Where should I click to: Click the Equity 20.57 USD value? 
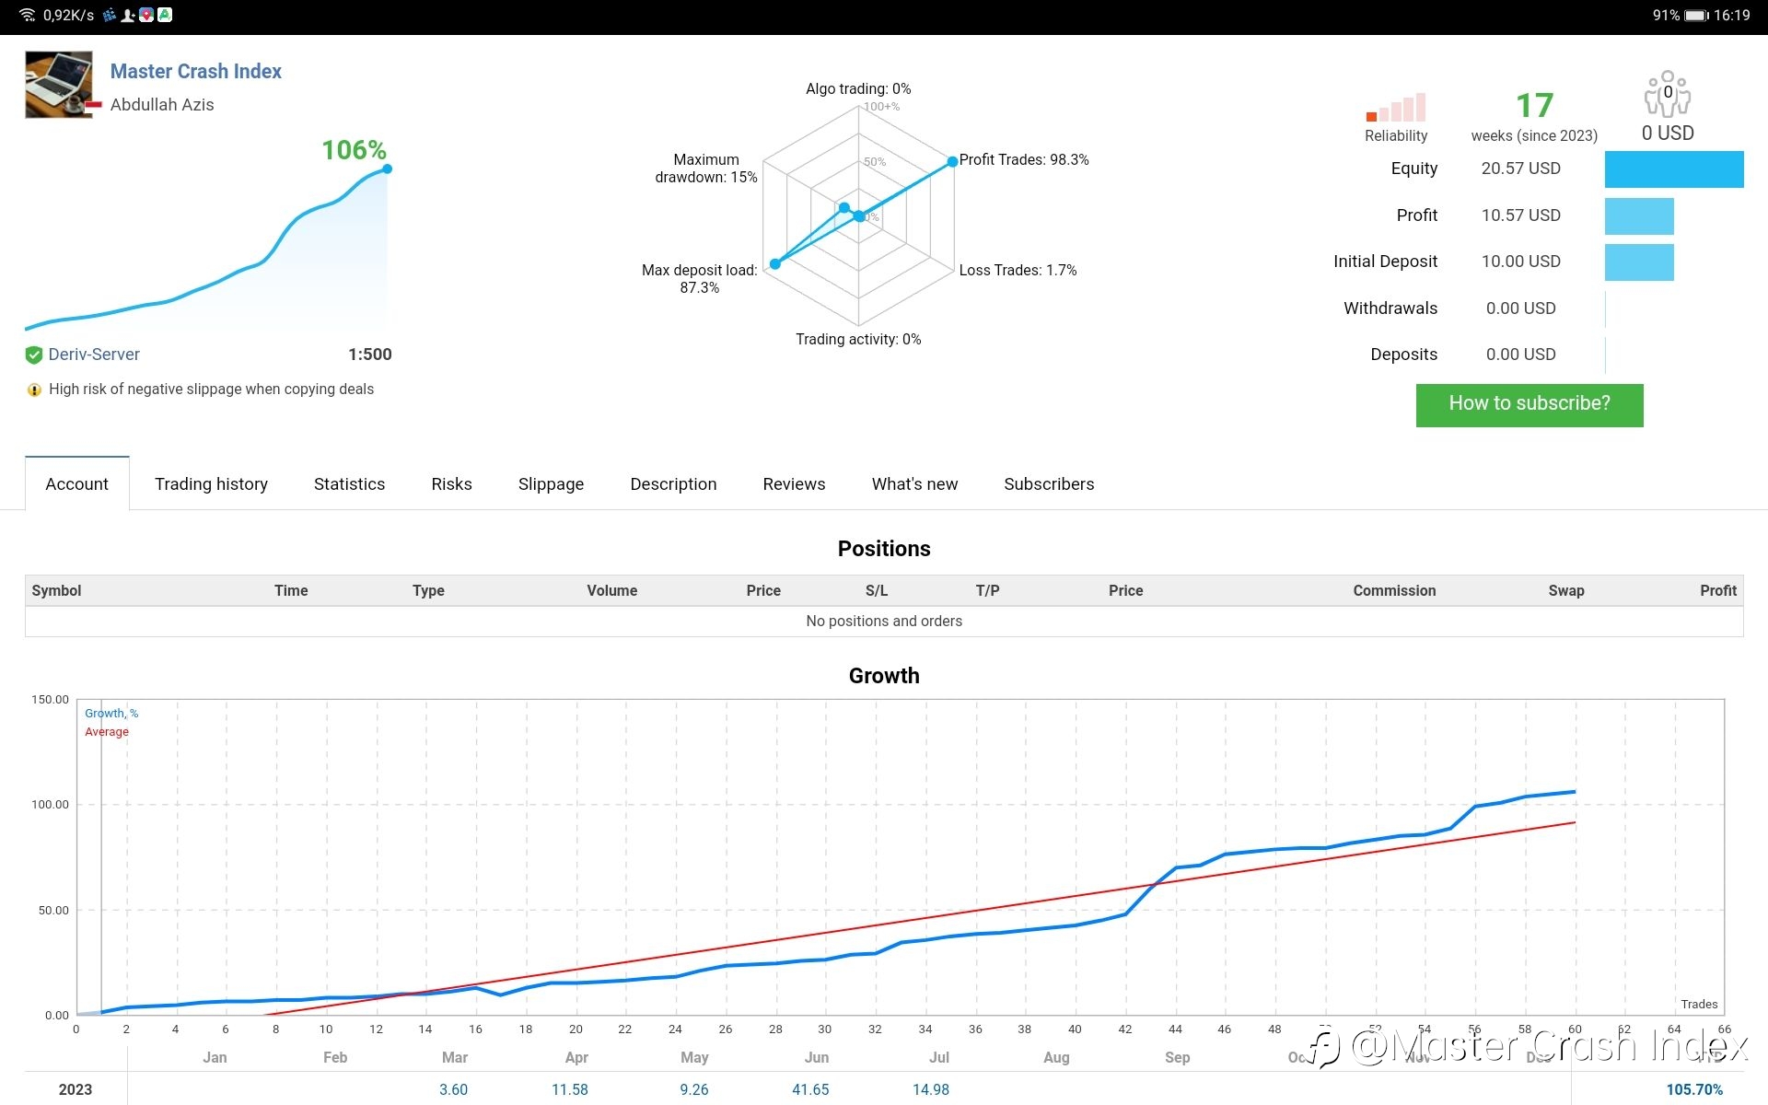pyautogui.click(x=1520, y=169)
